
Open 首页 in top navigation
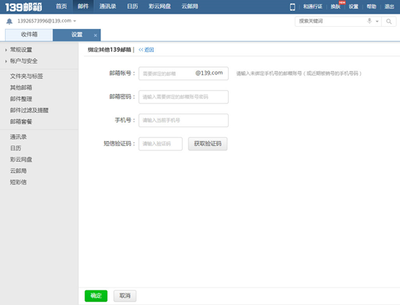click(61, 7)
